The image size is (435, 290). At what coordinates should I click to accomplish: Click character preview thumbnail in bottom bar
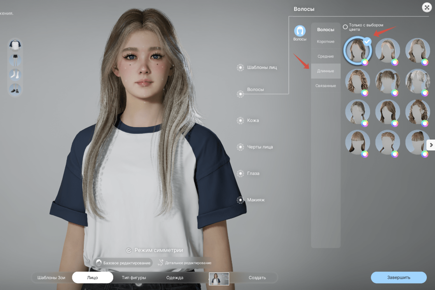click(x=219, y=279)
